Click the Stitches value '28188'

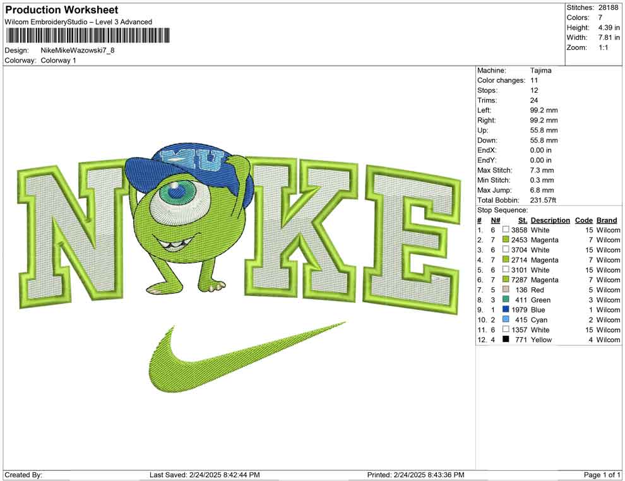pyautogui.click(x=608, y=8)
